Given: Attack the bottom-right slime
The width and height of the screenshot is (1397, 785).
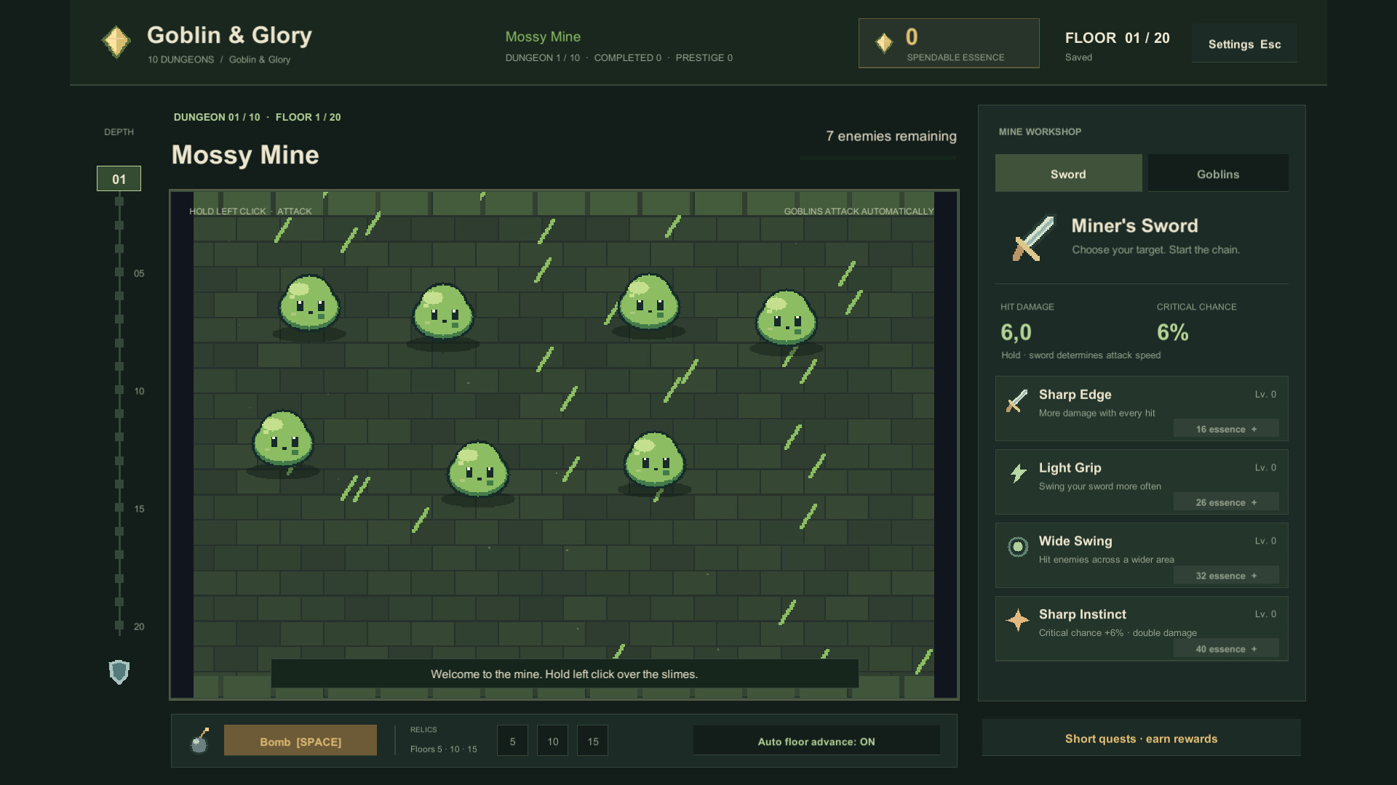Looking at the screenshot, I should (x=654, y=459).
